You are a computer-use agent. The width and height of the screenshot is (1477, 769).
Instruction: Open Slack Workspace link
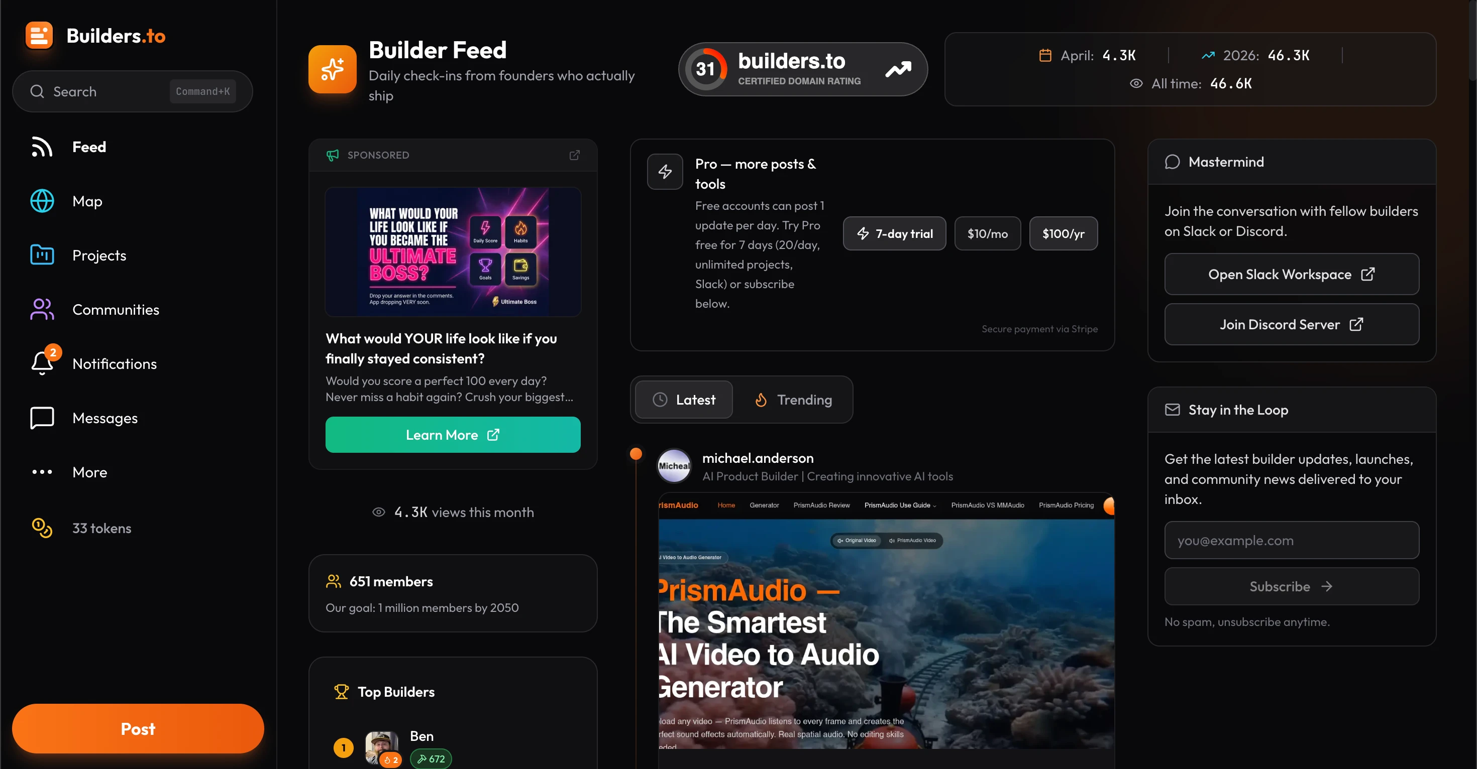pyautogui.click(x=1291, y=275)
